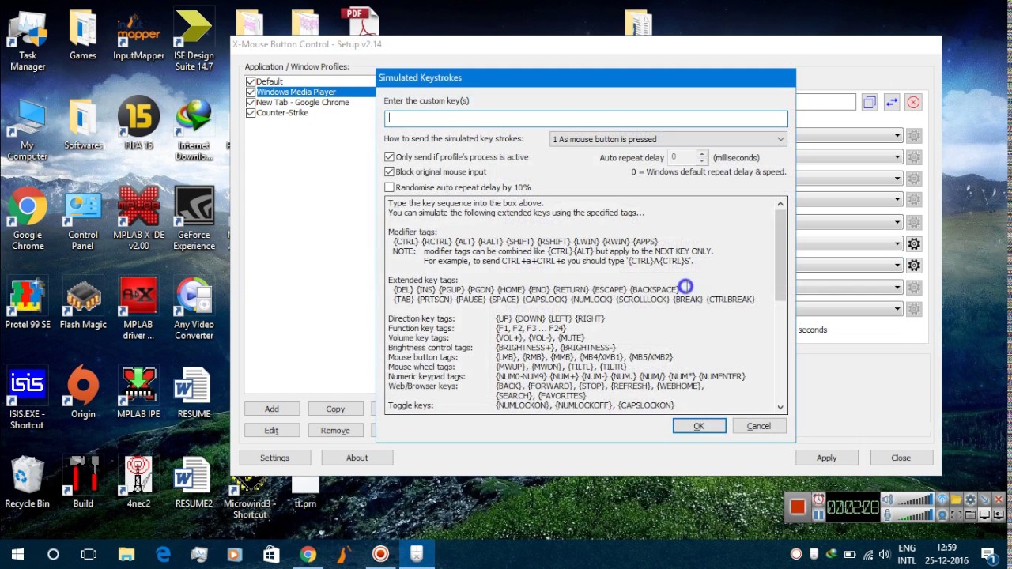The image size is (1012, 569).
Task: Click the recorder's microphone icon
Action: [x=888, y=514]
